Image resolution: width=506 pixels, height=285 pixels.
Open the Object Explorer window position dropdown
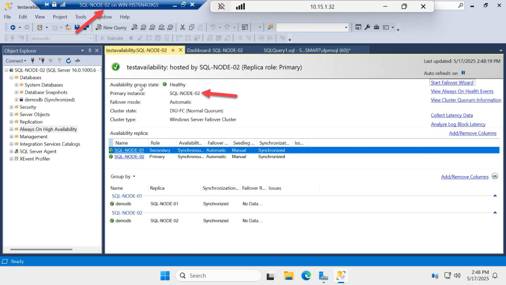tap(82, 51)
